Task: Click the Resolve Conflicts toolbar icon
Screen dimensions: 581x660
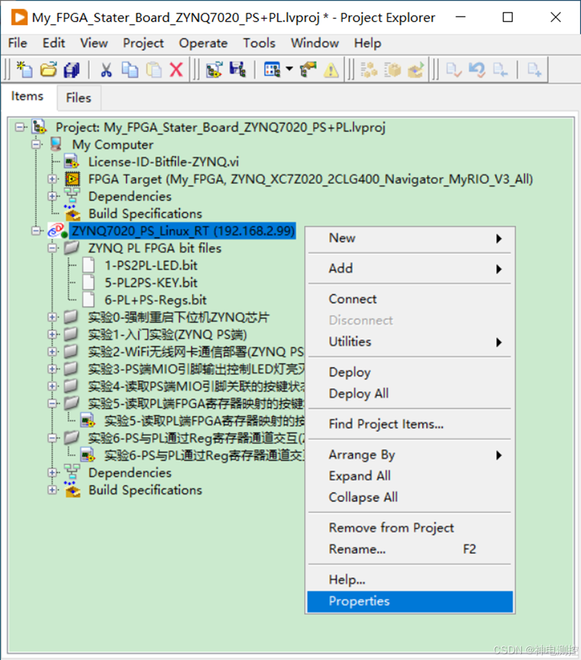Action: [x=308, y=70]
